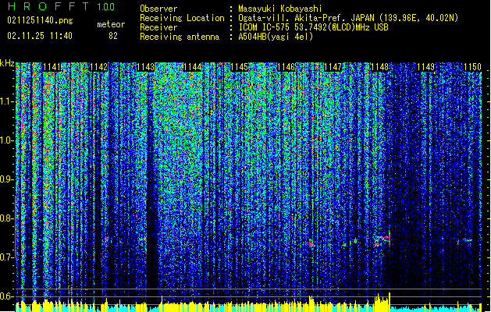The width and height of the screenshot is (491, 312).
Task: Click the 1149 time marker
Action: [x=426, y=67]
